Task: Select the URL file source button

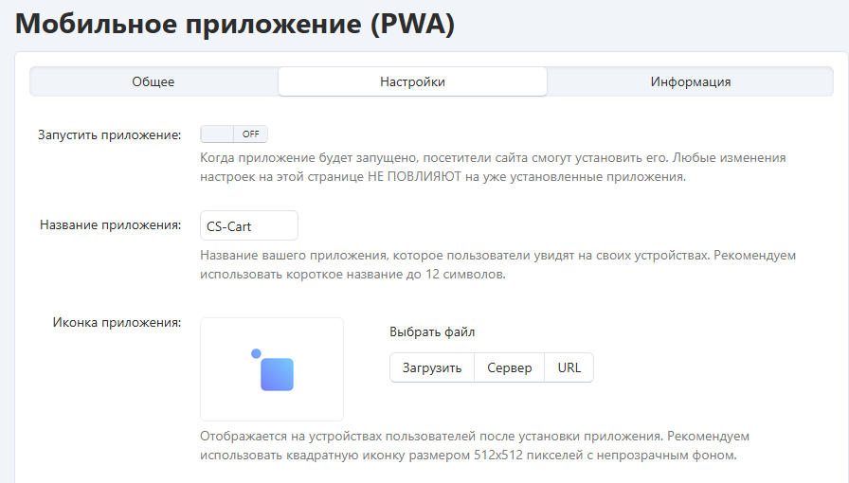Action: [x=569, y=367]
